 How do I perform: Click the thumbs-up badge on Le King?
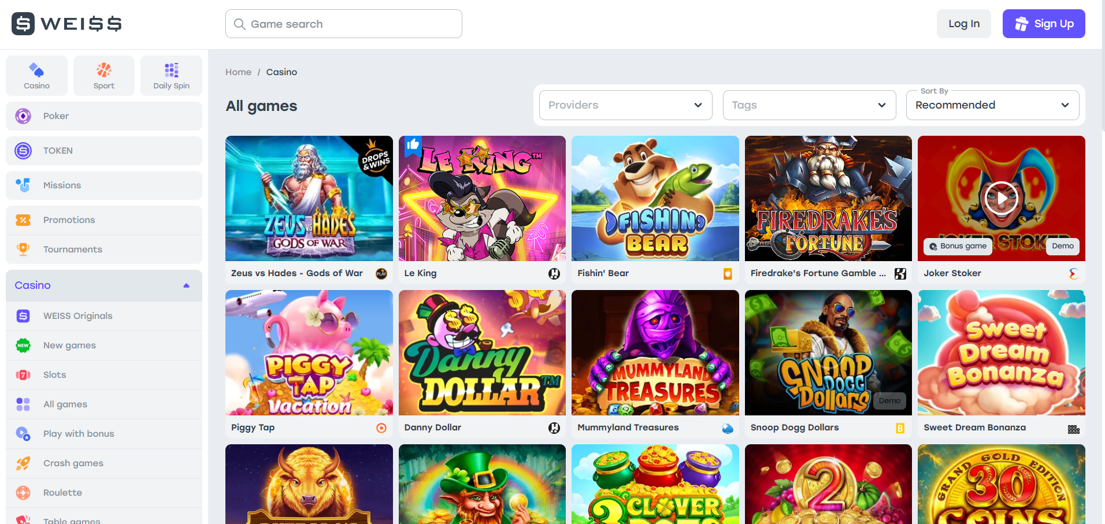tap(412, 144)
